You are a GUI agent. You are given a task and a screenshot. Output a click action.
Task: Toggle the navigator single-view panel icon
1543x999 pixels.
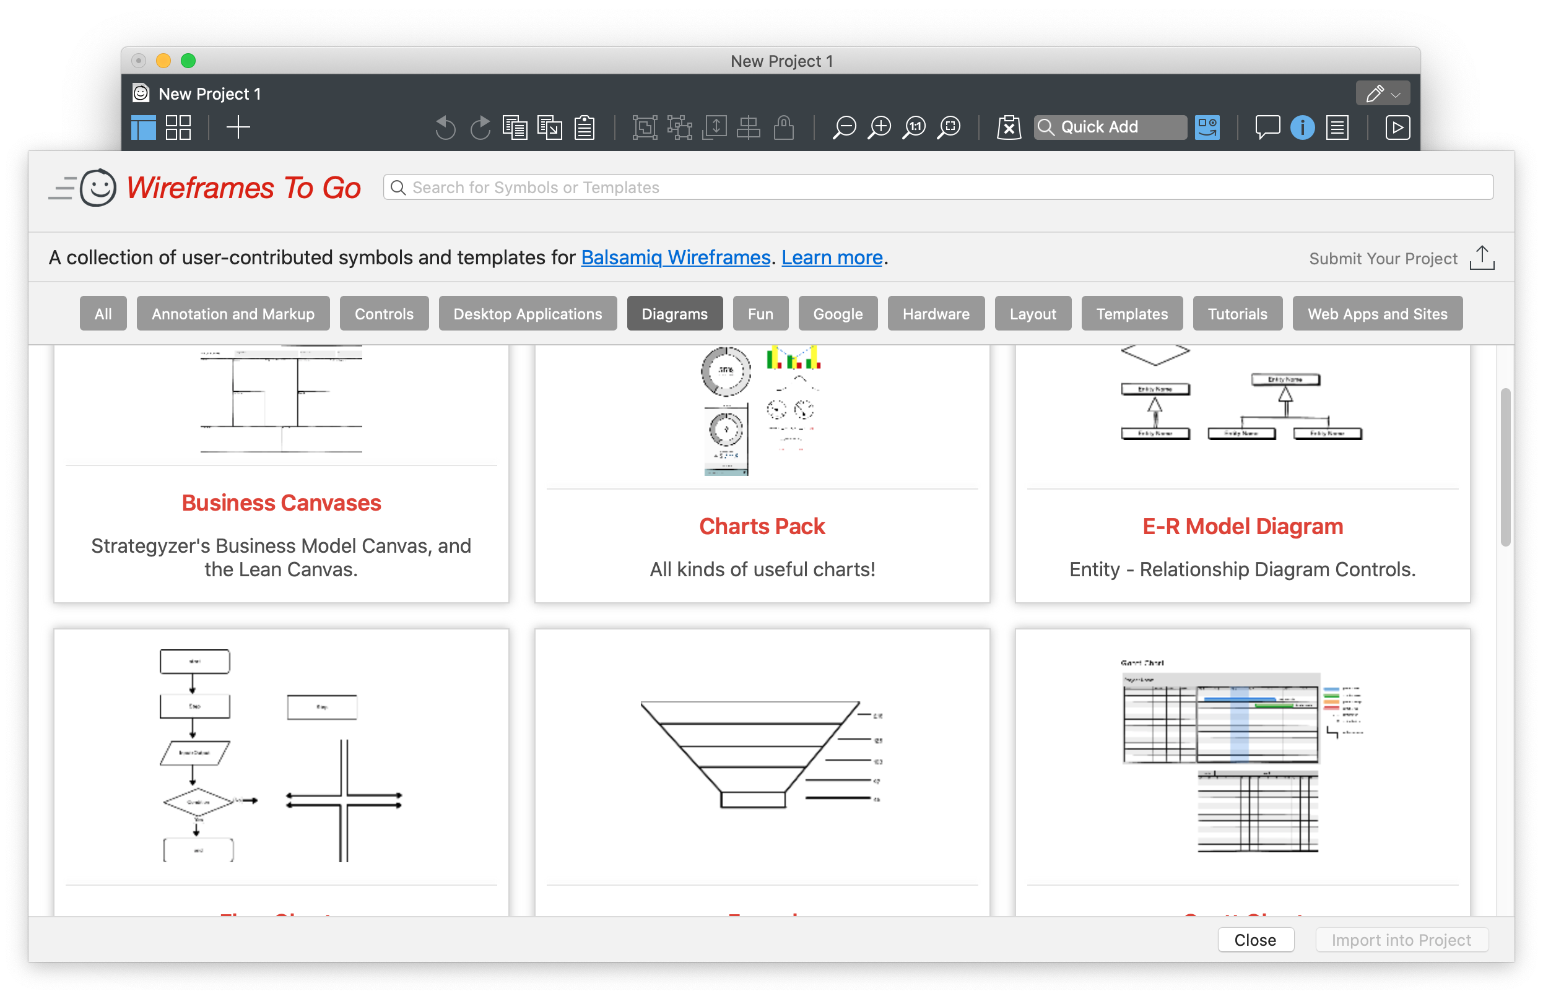[143, 127]
